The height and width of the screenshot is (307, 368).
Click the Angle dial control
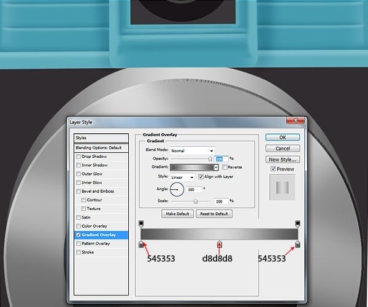coord(177,189)
